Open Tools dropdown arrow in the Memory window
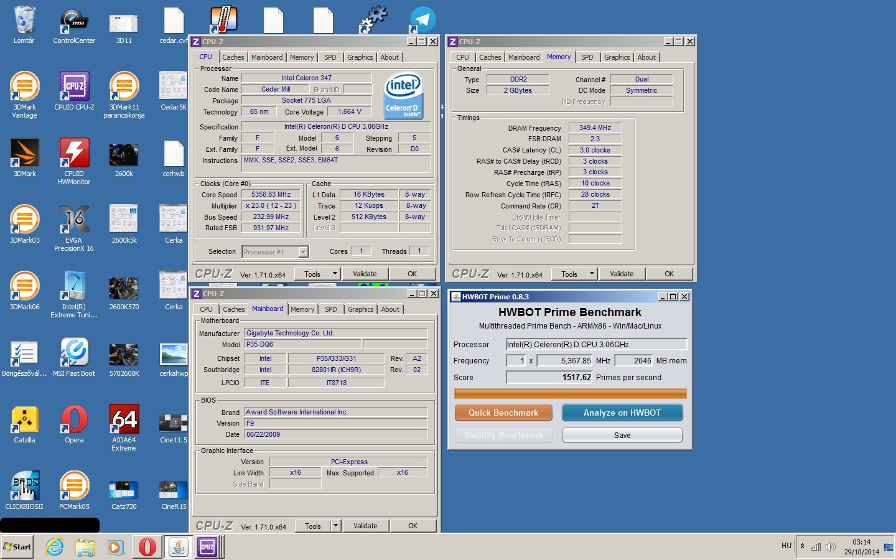The height and width of the screenshot is (560, 896). pyautogui.click(x=592, y=274)
